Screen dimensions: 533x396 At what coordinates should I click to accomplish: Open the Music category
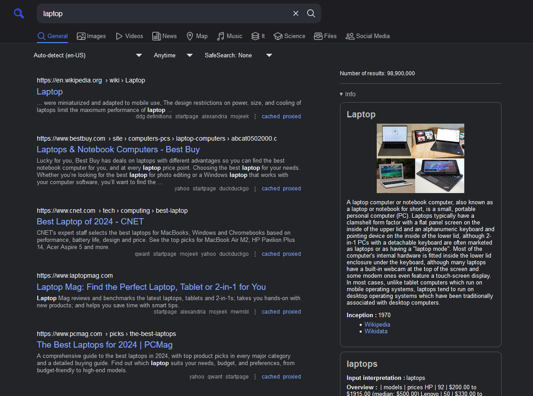[229, 36]
